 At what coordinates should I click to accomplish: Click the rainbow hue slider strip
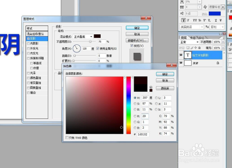click(129, 105)
